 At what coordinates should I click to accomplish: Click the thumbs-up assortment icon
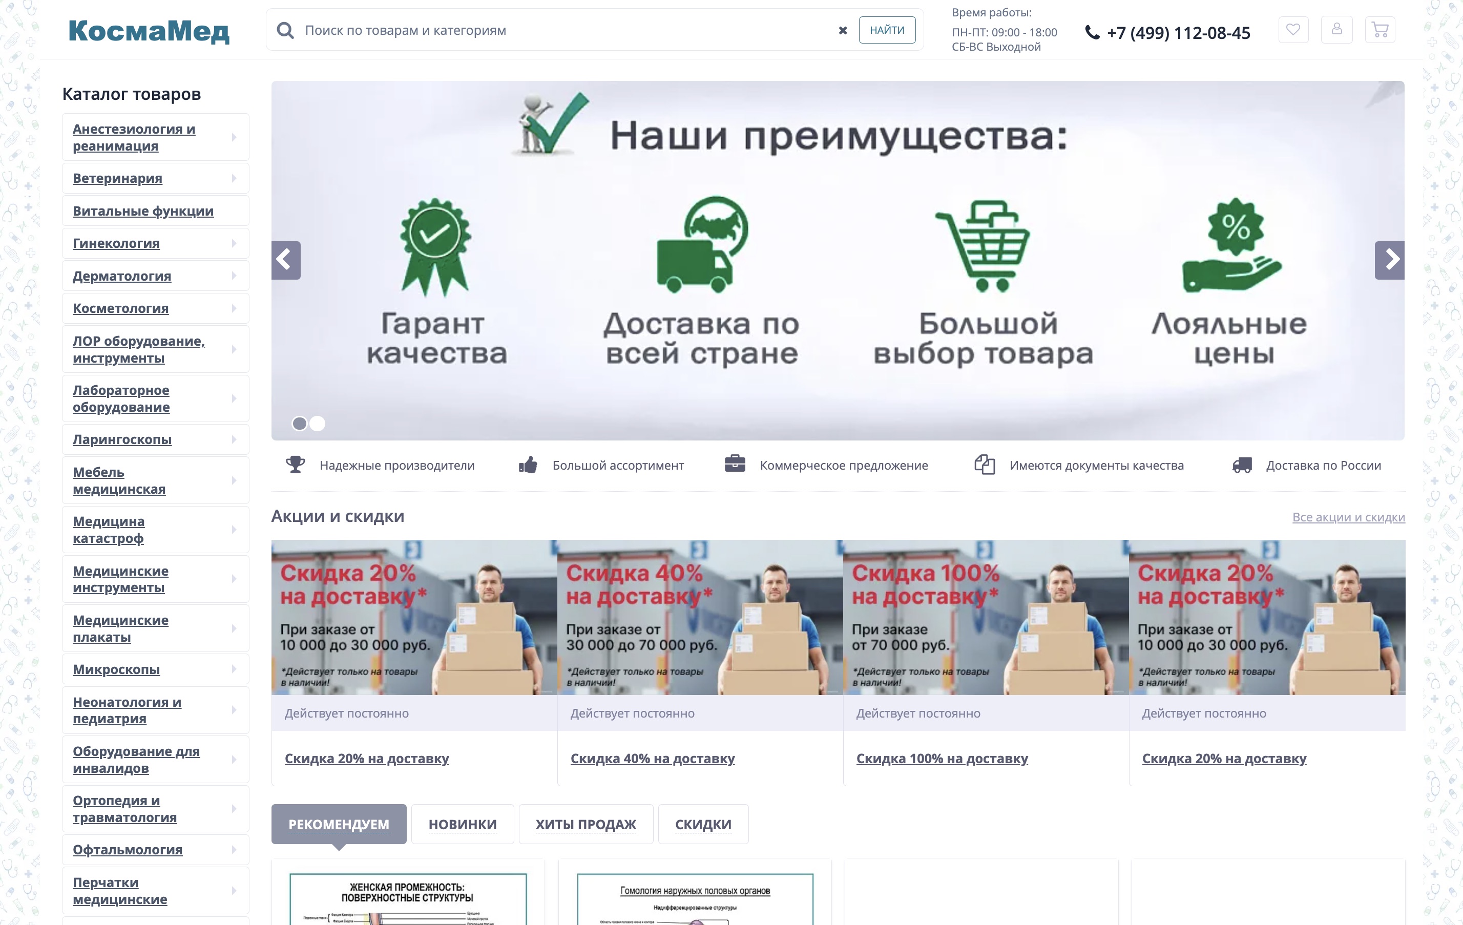coord(528,465)
